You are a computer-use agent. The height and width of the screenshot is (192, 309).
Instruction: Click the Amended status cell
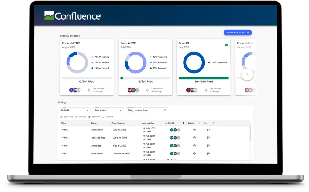point(96,146)
